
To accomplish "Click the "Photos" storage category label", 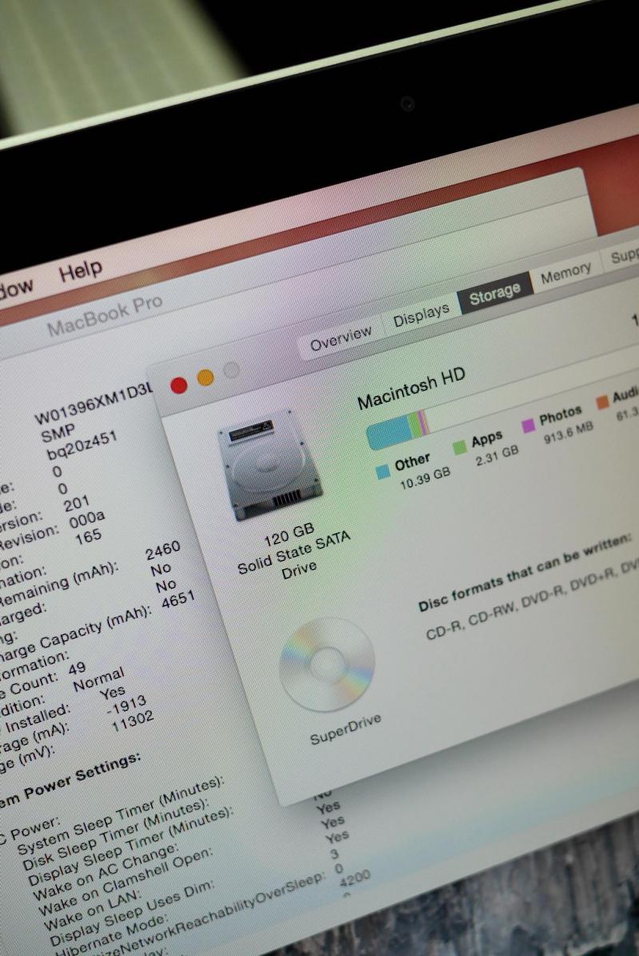I will tap(560, 417).
